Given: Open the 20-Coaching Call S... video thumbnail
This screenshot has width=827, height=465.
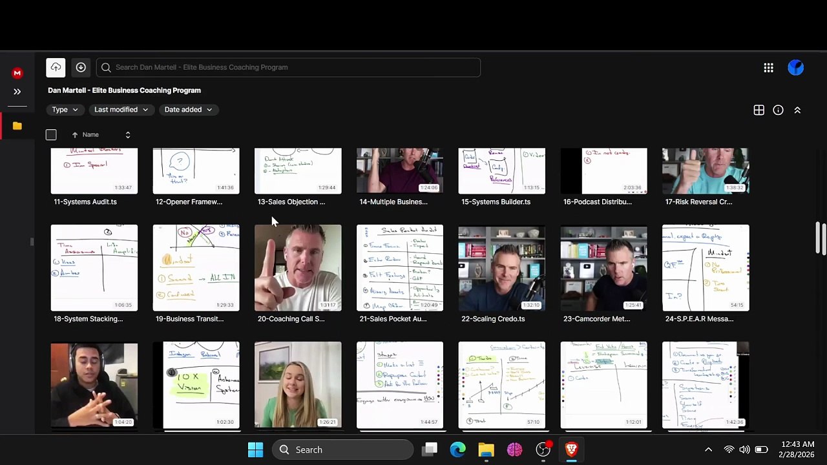Looking at the screenshot, I should tap(298, 268).
